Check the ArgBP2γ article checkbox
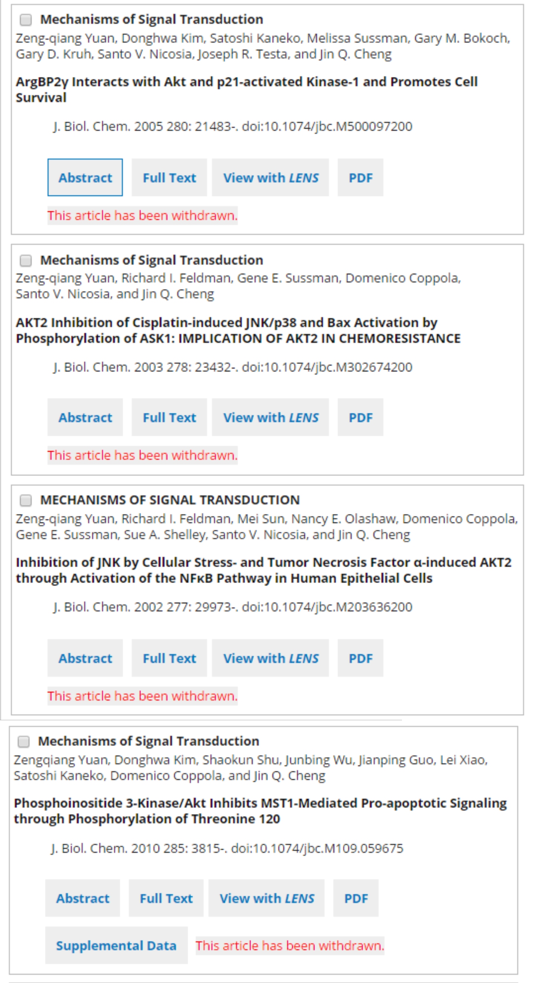Image resolution: width=535 pixels, height=983 pixels. click(26, 19)
